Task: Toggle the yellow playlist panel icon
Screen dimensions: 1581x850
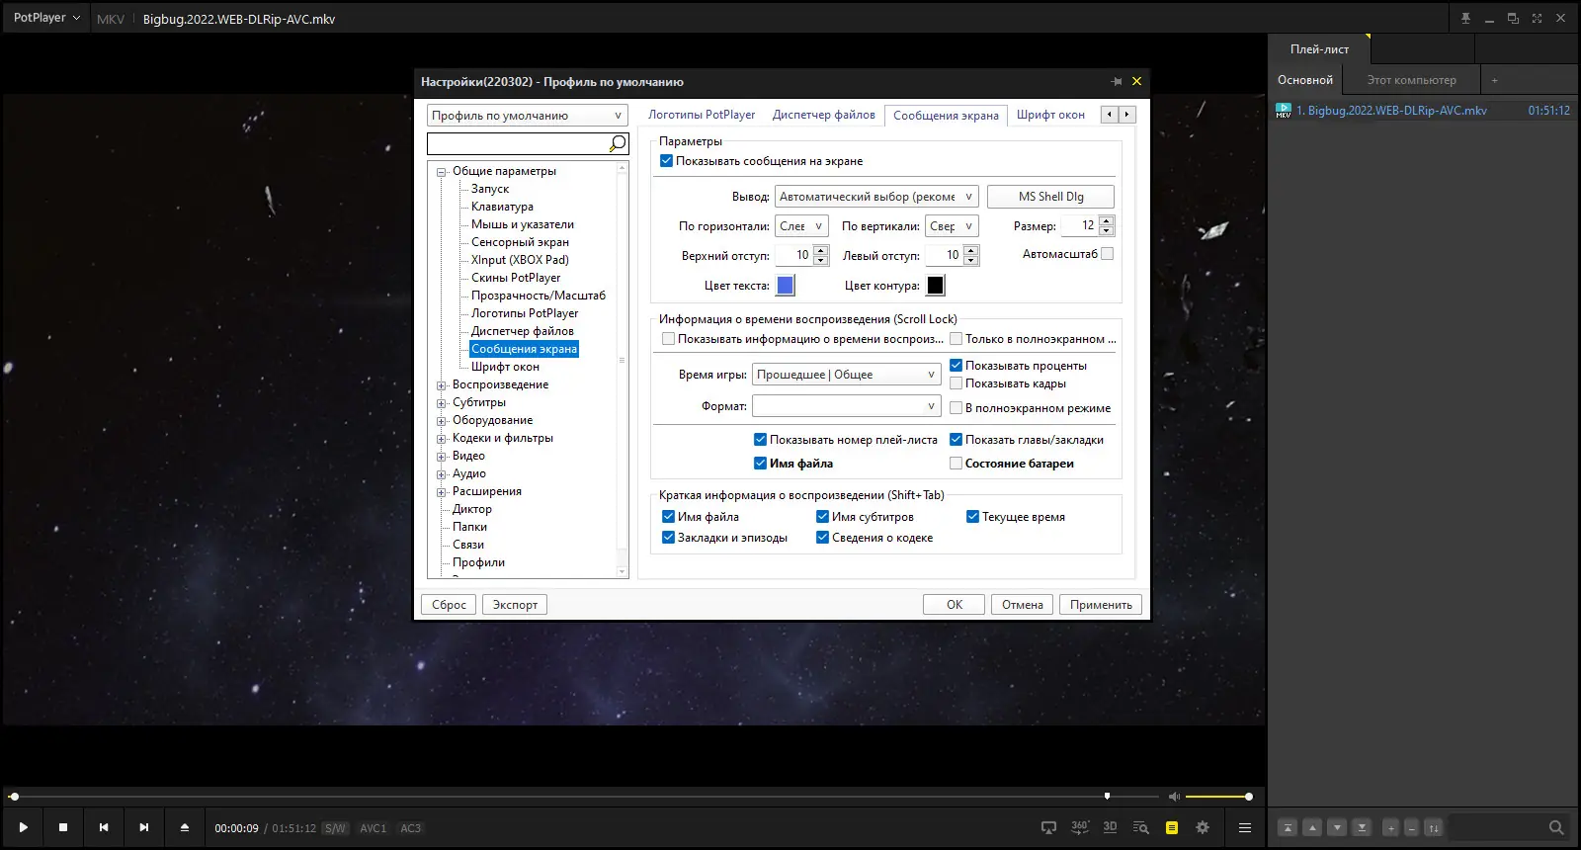Action: (x=1172, y=827)
